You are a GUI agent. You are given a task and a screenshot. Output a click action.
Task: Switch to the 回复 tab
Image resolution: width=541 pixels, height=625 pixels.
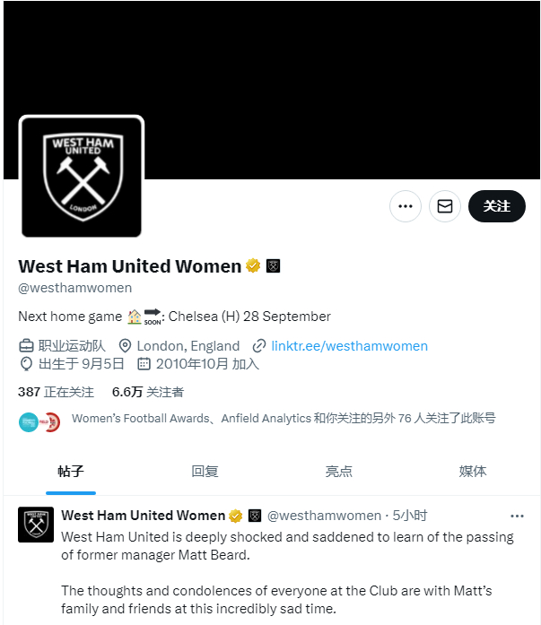pos(205,472)
